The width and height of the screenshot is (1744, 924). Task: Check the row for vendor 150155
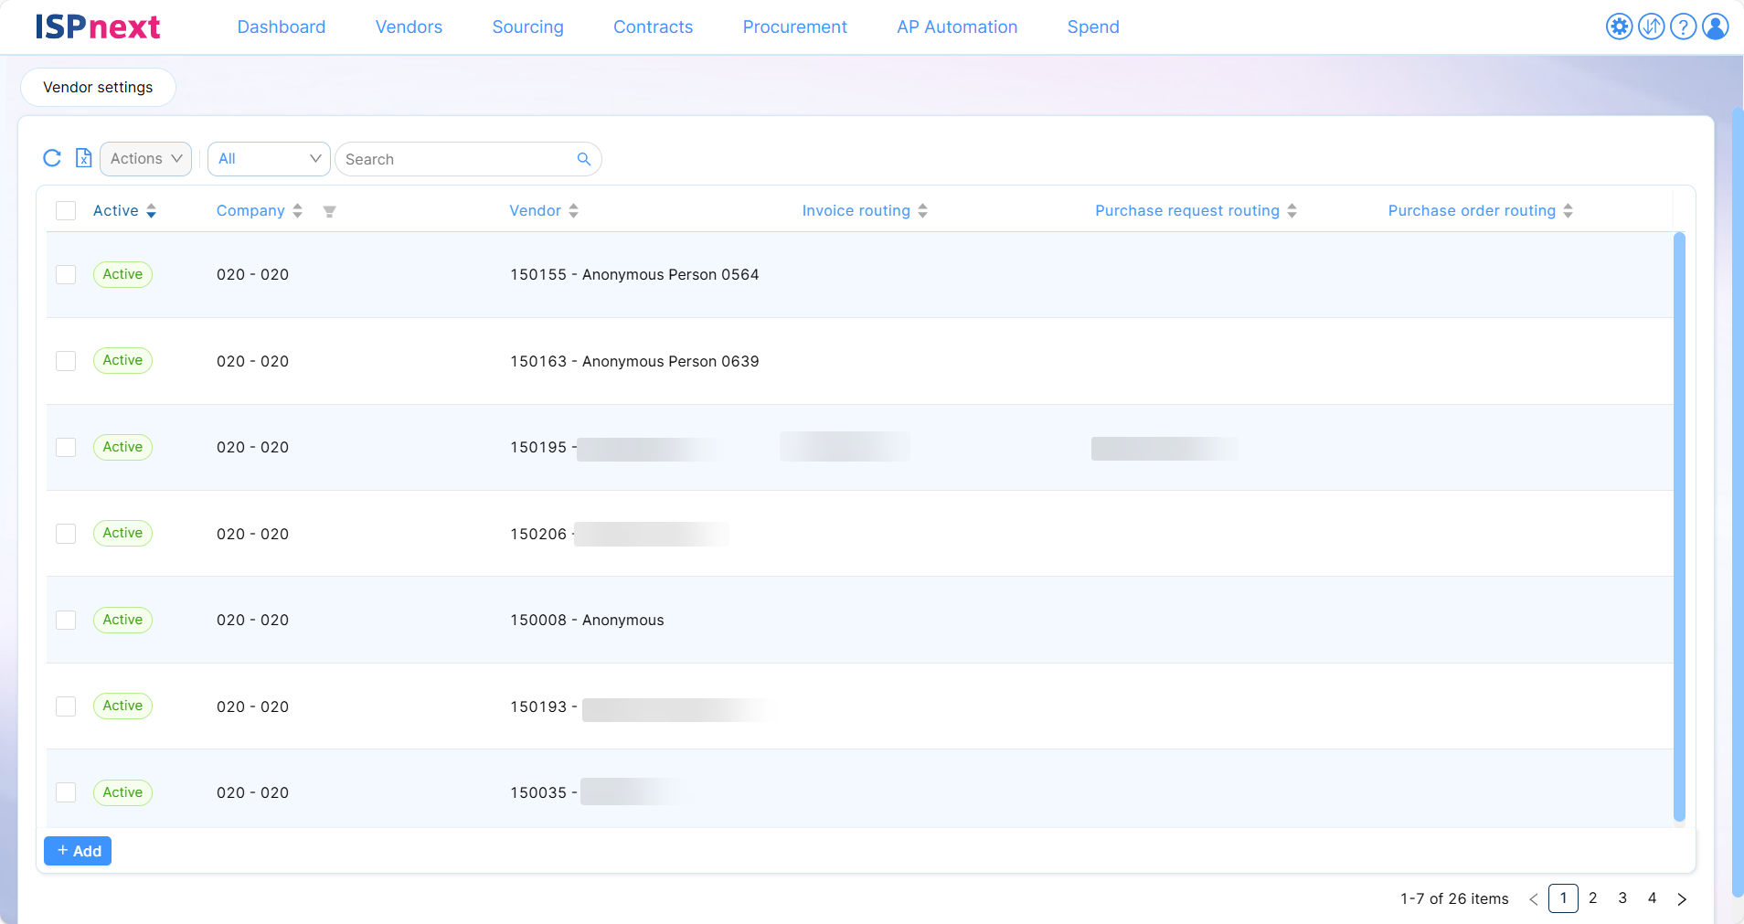66,274
